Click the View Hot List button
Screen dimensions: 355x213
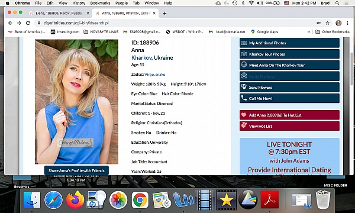(x=289, y=126)
